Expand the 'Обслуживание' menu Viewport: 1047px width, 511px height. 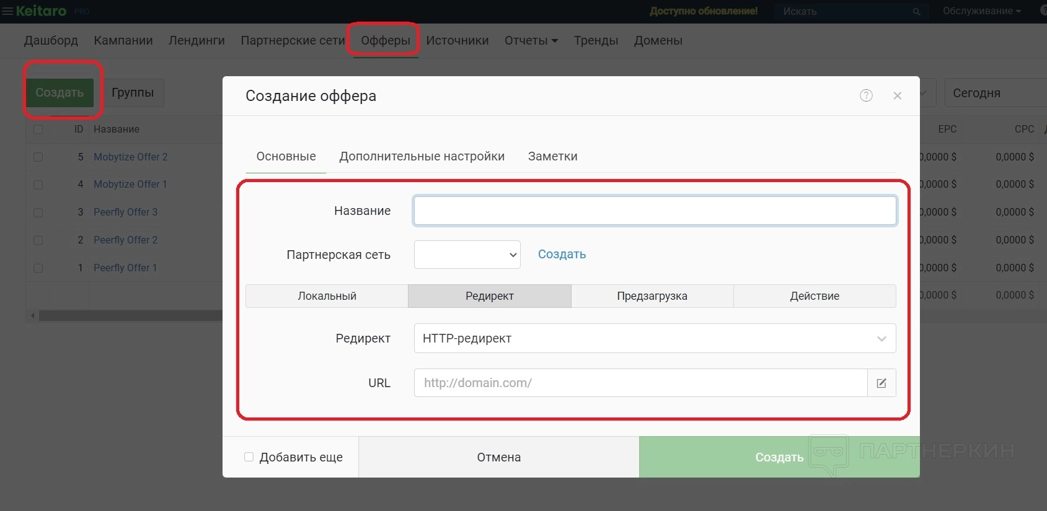click(x=981, y=11)
